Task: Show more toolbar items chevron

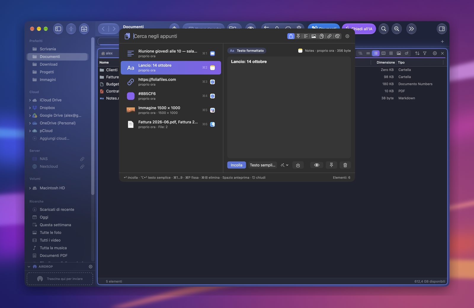Action: 411,29
